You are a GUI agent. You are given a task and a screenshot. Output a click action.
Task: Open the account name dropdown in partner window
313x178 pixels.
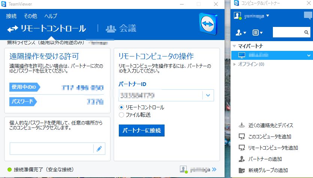(268, 16)
